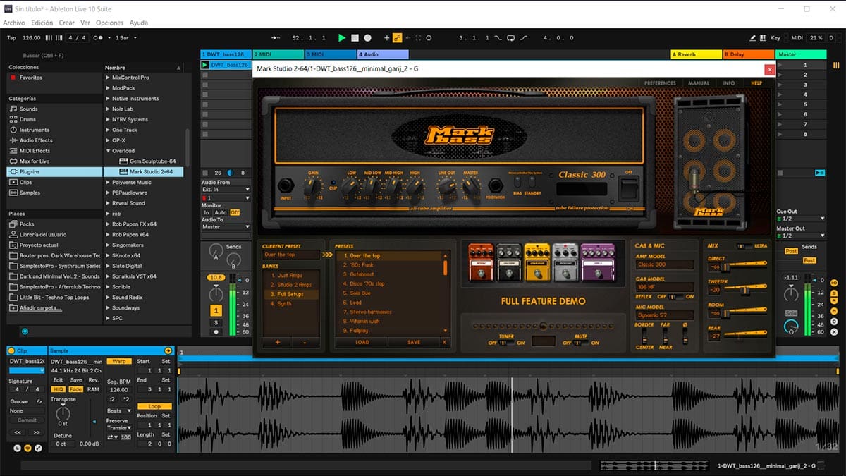This screenshot has width=846, height=476.
Task: Click the Groove hot-swap icon in Clip panel
Action: [39, 401]
